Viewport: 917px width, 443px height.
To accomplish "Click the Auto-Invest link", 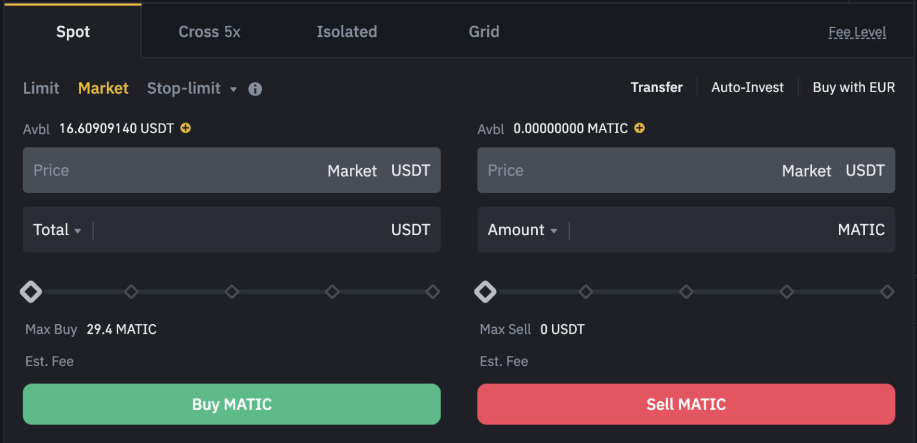I will (x=747, y=87).
